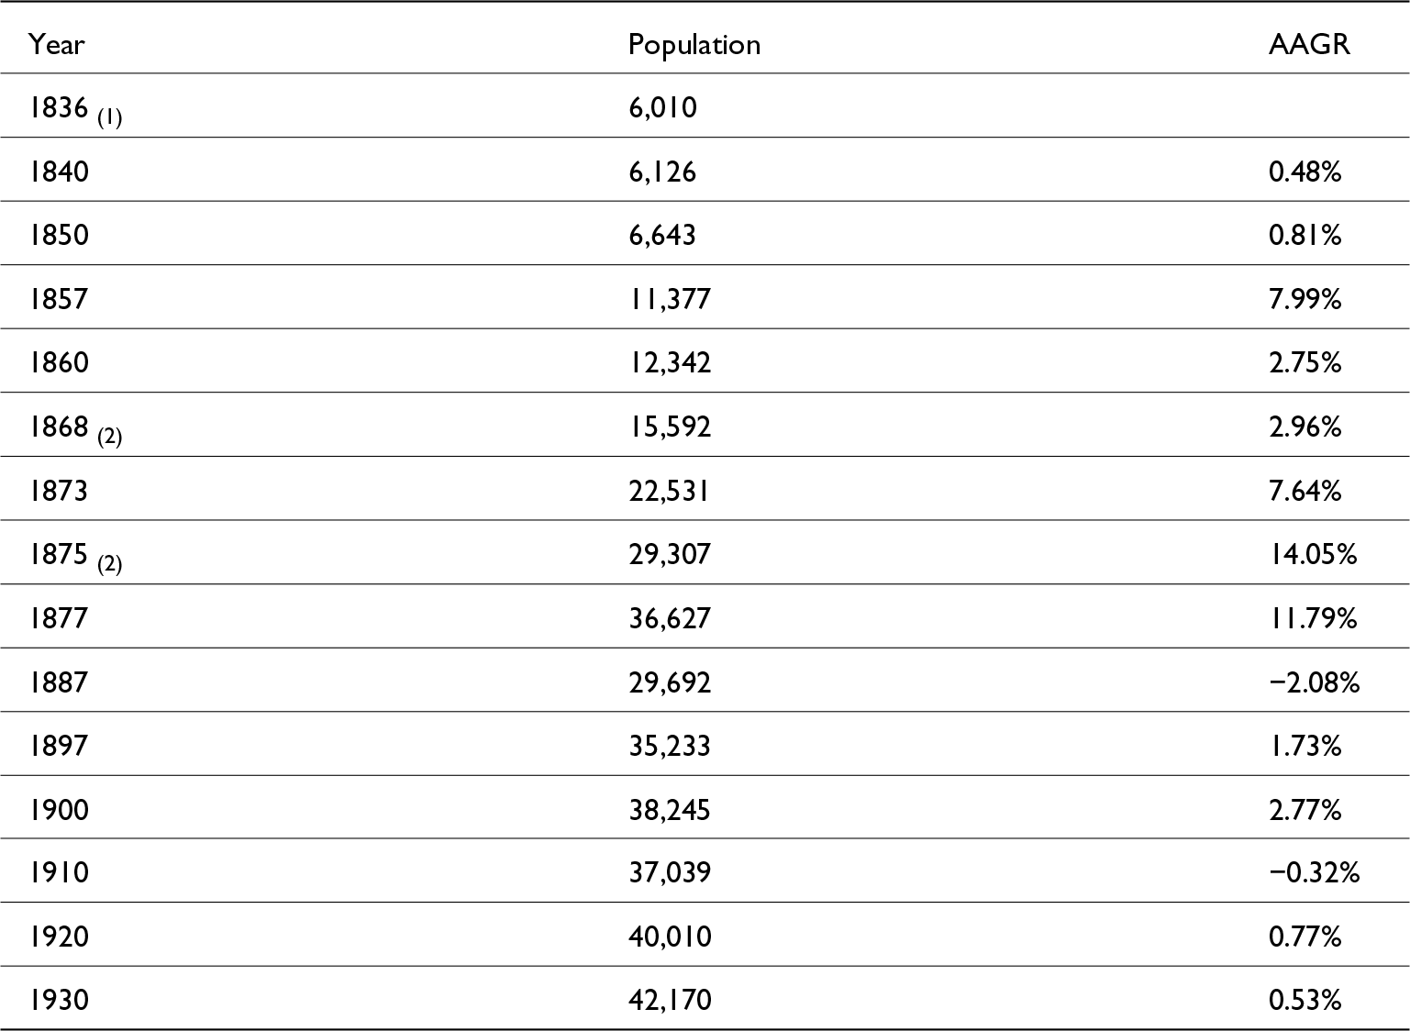Click the Year column header

[57, 44]
